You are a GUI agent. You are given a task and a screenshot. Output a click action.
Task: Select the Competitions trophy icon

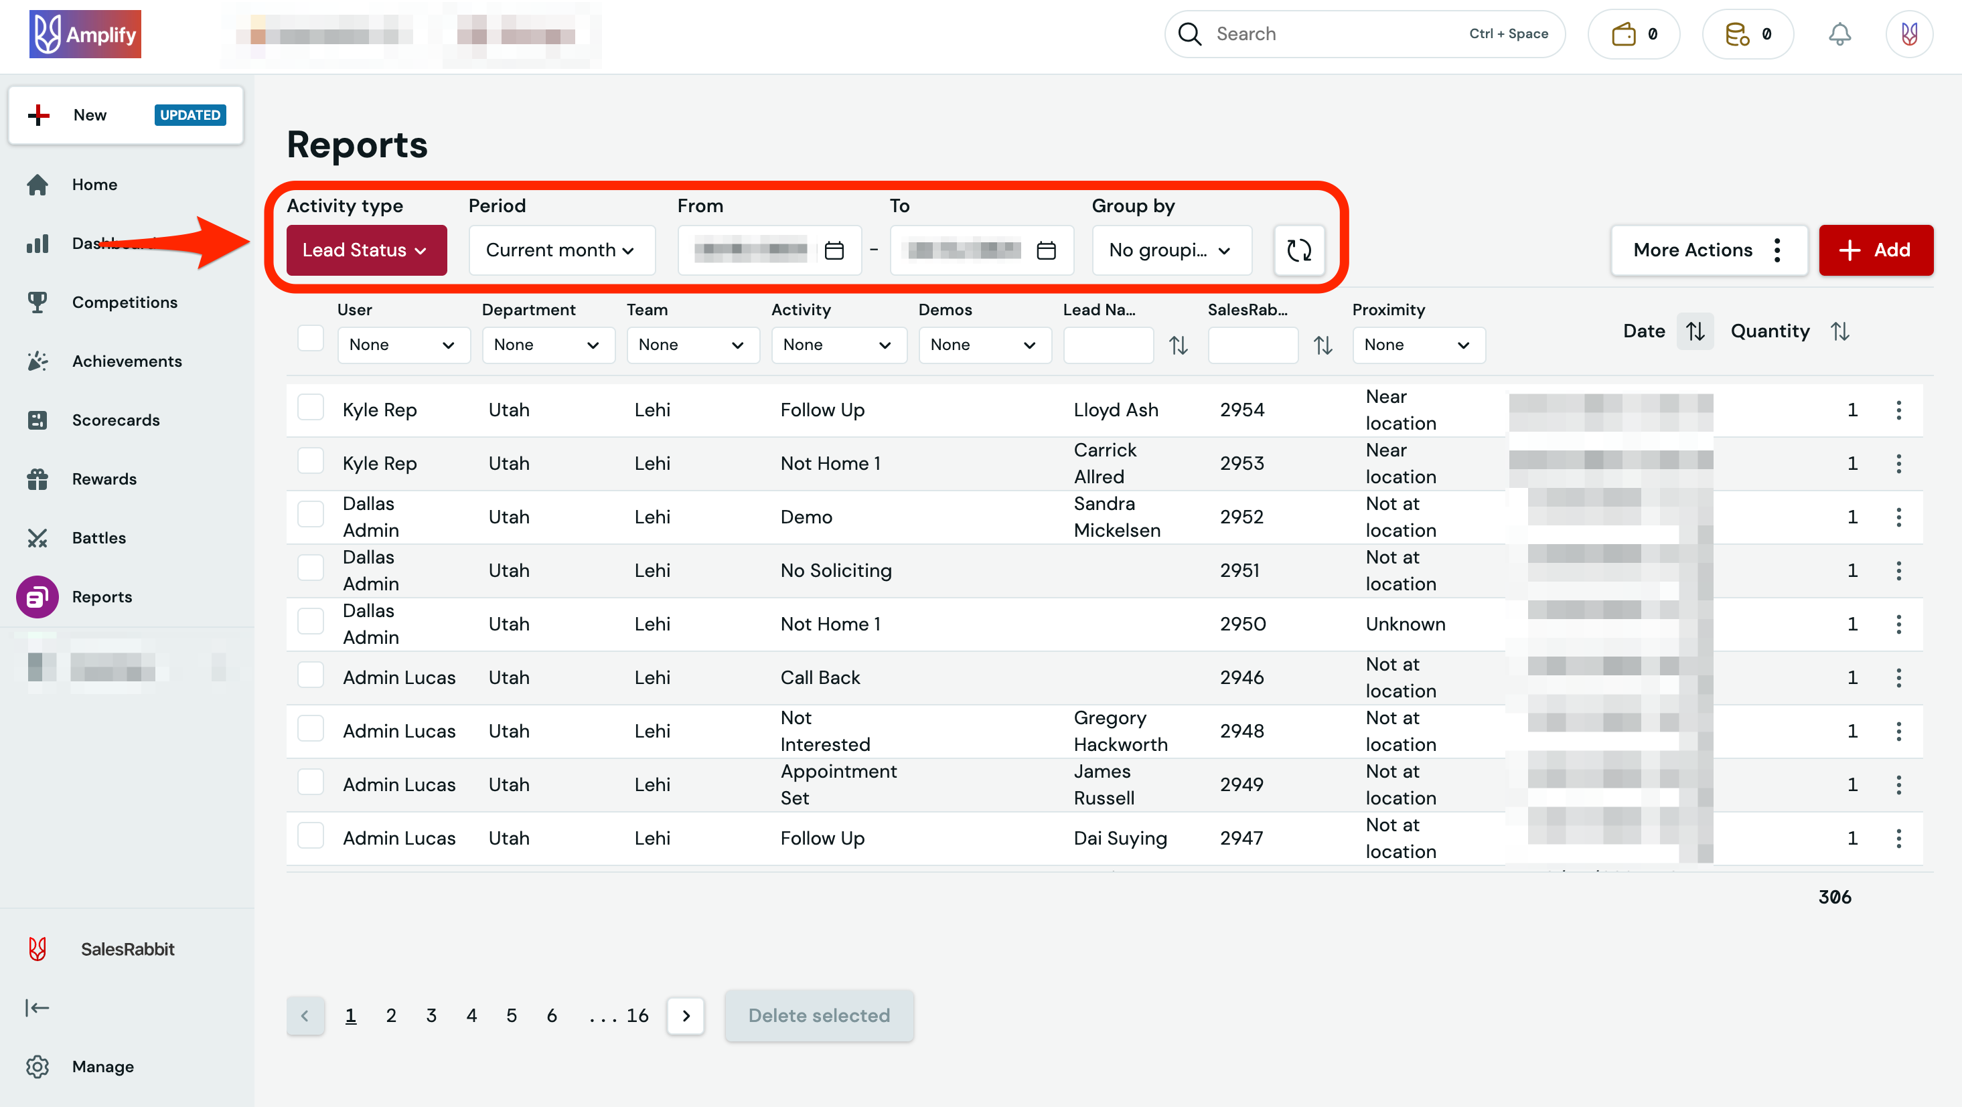pyautogui.click(x=37, y=301)
